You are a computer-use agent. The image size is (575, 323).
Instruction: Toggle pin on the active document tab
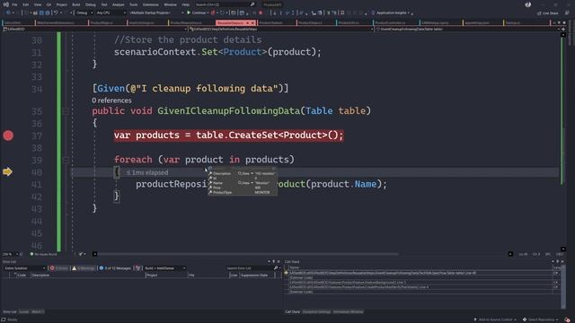[x=247, y=23]
